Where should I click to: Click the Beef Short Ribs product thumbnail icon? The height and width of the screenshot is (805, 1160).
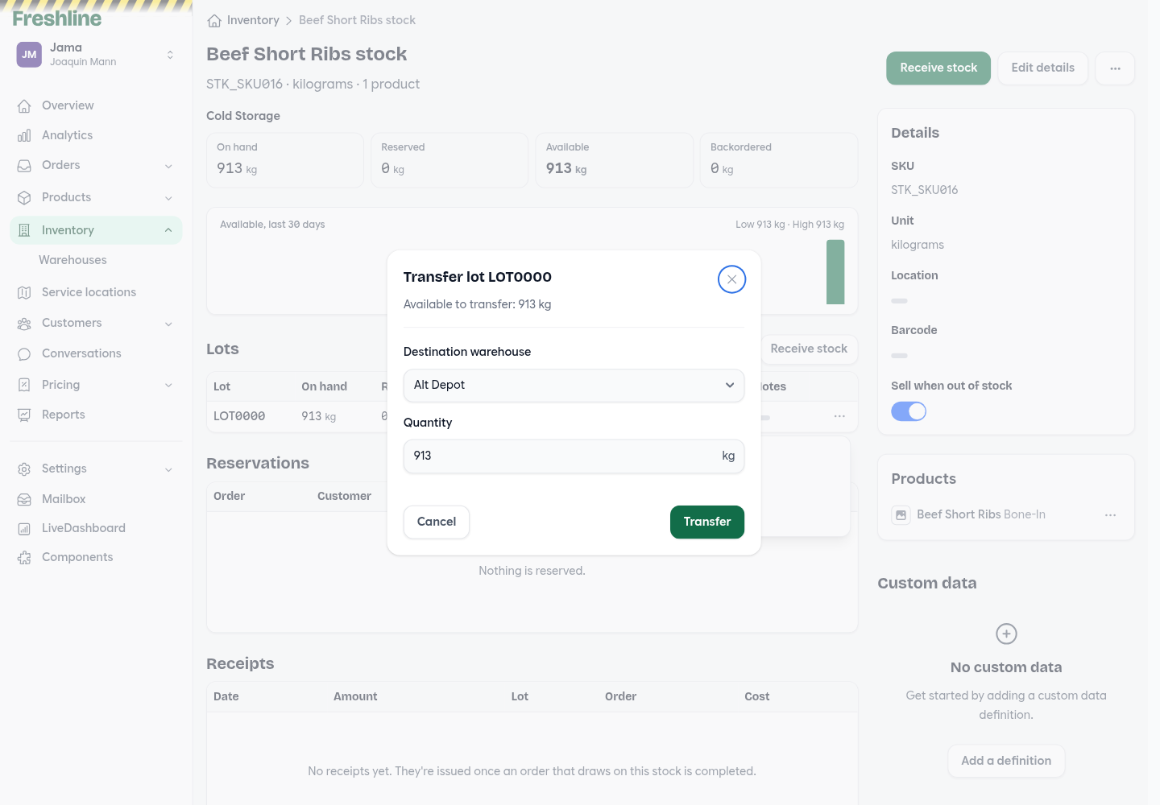click(901, 514)
